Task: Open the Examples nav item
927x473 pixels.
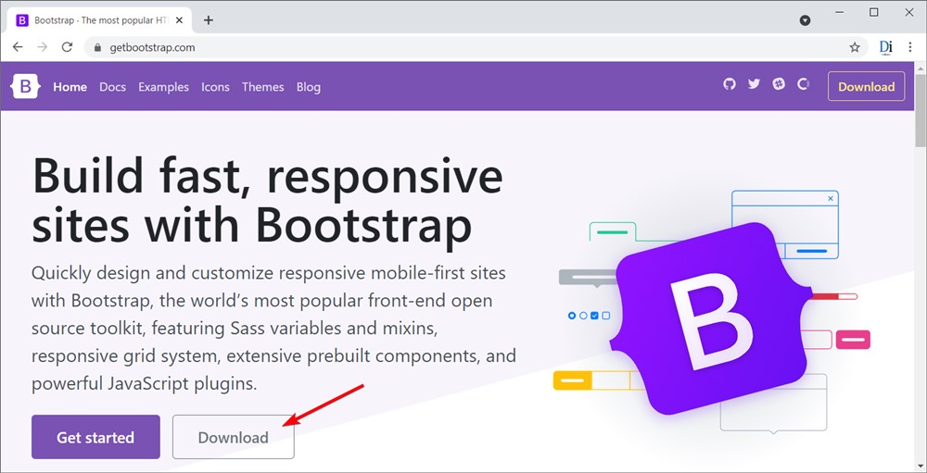Action: tap(164, 87)
